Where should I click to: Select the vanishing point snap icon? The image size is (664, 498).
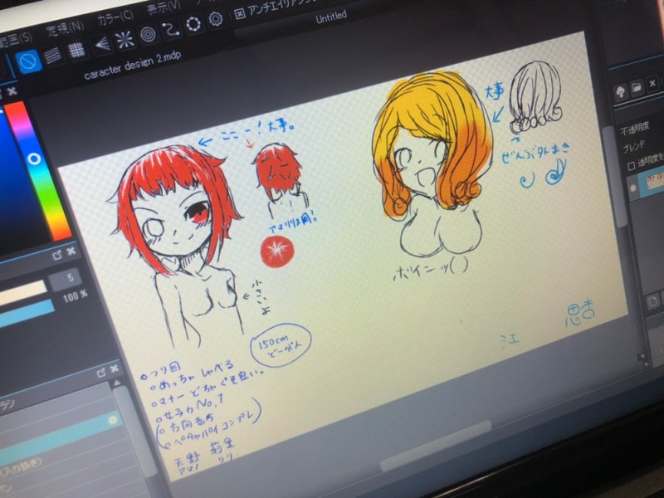[101, 44]
